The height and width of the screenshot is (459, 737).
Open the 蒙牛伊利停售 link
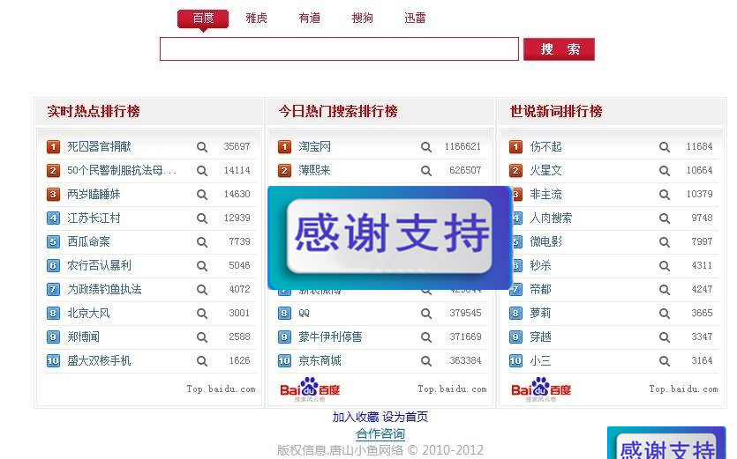pyautogui.click(x=330, y=337)
